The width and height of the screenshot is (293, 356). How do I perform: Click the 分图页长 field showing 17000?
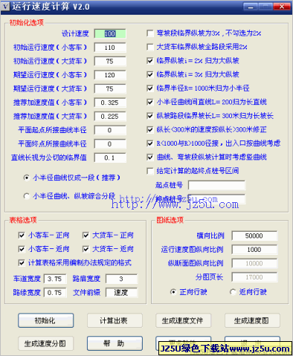pyautogui.click(x=254, y=277)
